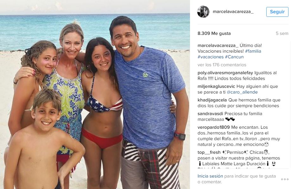Open sandravasdi commenter profile

pyautogui.click(x=210, y=114)
